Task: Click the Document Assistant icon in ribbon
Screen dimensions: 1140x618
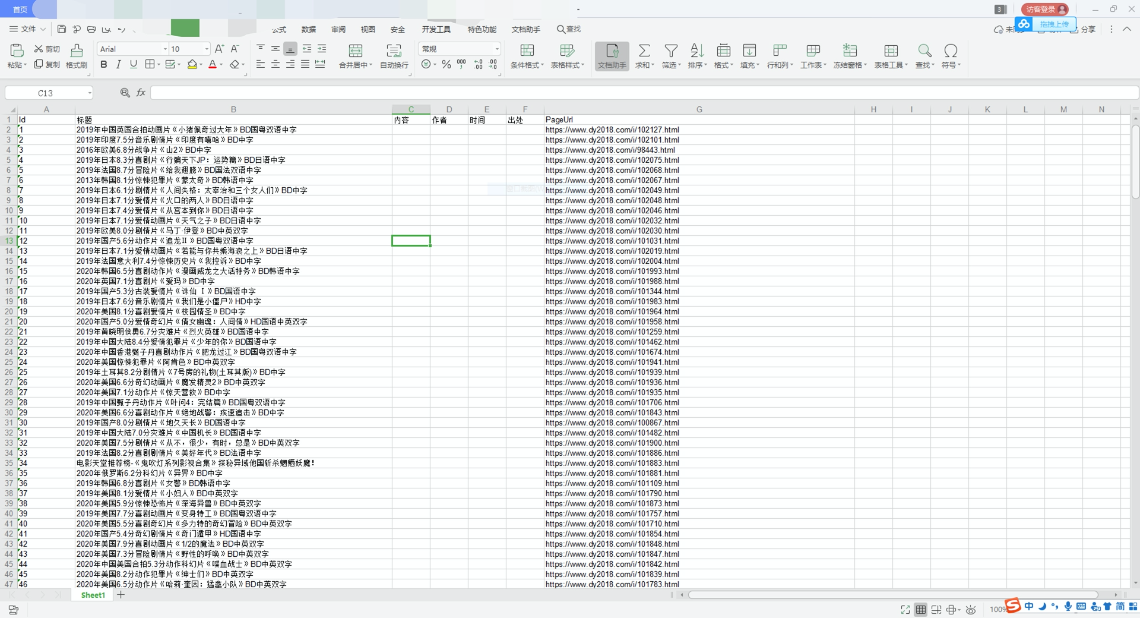Action: coord(612,56)
